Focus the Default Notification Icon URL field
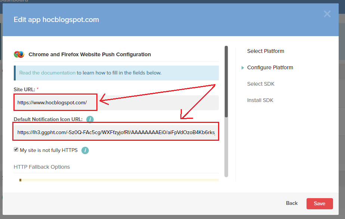 point(116,132)
